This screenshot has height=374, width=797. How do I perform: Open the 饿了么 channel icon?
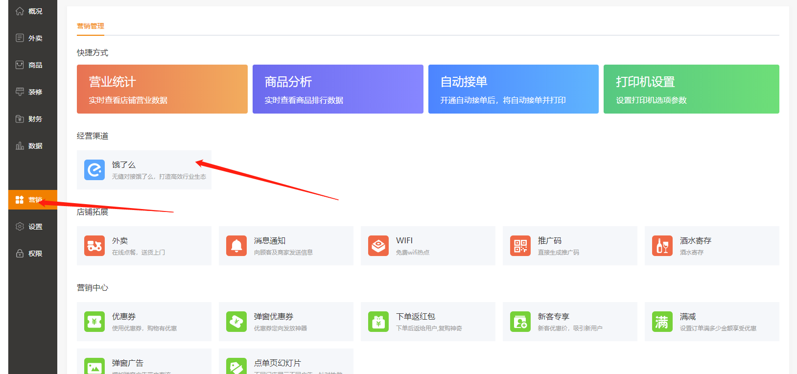94,170
